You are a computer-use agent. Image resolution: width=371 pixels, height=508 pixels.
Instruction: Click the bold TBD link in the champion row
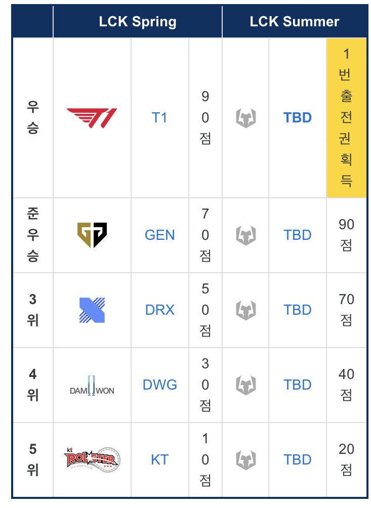tap(298, 117)
